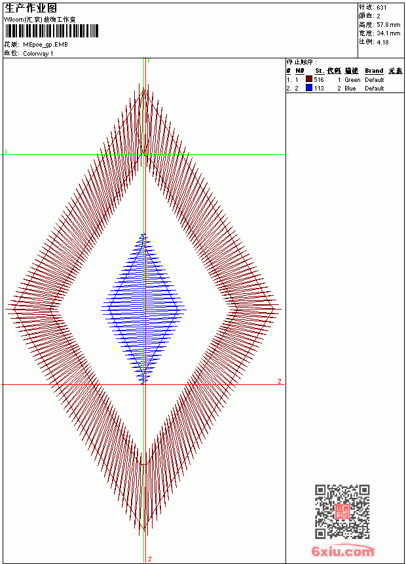Click the QR code image
The width and height of the screenshot is (406, 564).
pos(342,512)
